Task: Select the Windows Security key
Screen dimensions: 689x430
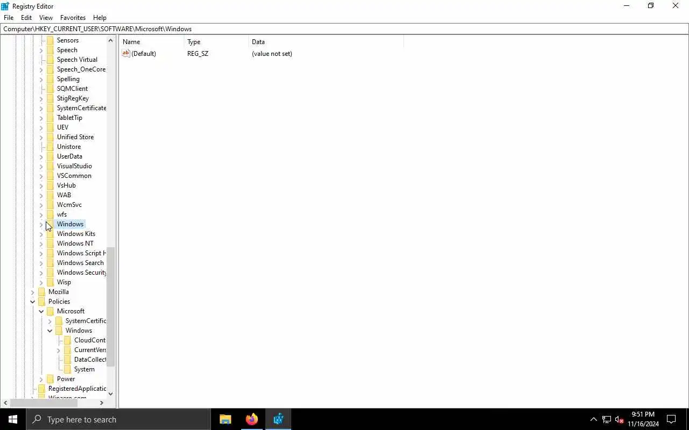Action: click(x=81, y=273)
